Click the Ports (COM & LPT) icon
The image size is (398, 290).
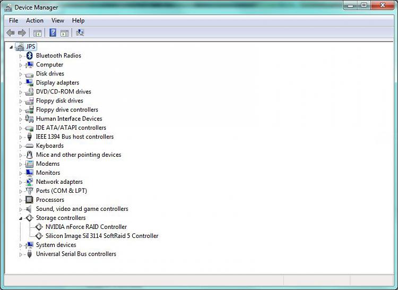point(29,191)
